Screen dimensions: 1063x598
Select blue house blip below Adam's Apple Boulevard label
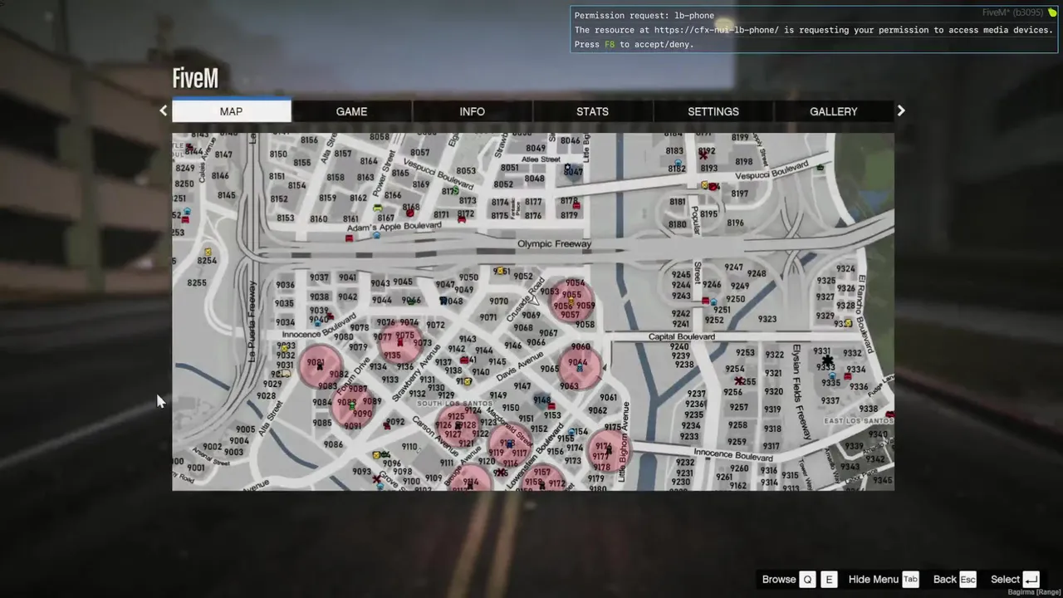click(x=376, y=236)
